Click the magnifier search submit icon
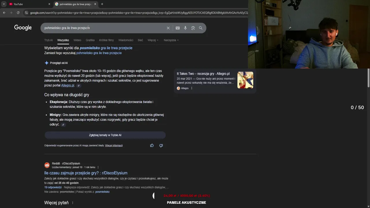Image resolution: width=370 pixels, height=208 pixels. tap(201, 28)
